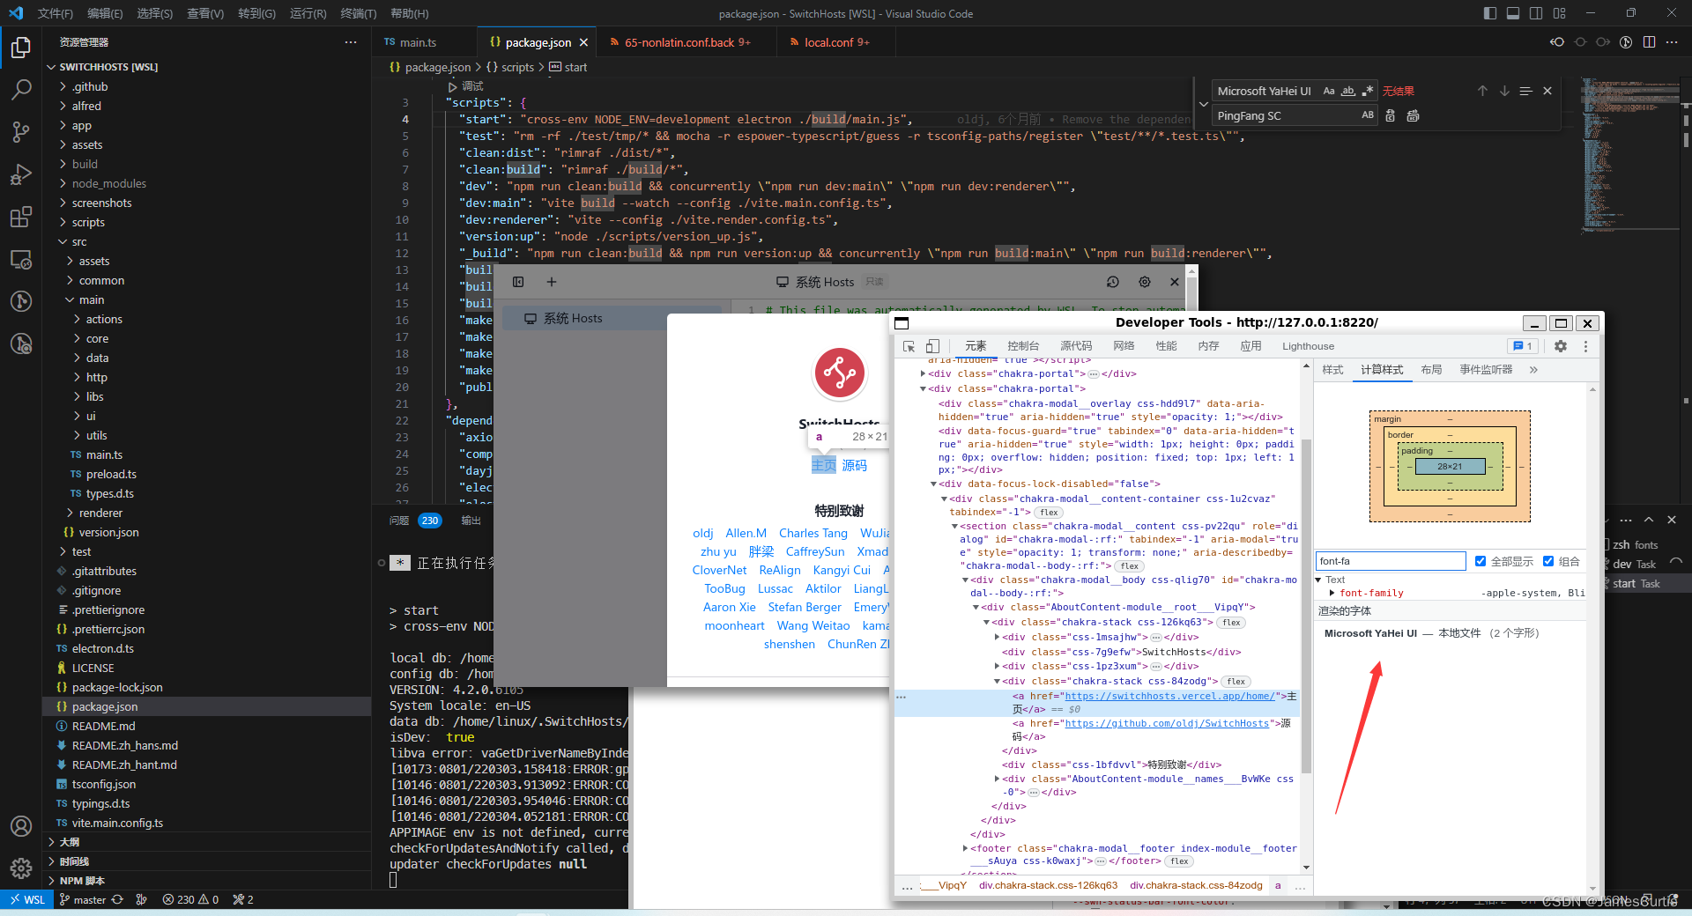Click the Replace single occurrence icon

click(1391, 115)
